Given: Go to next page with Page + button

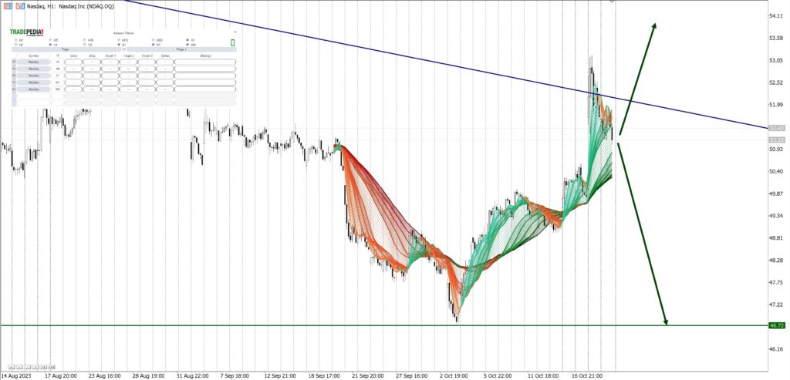Looking at the screenshot, I should click(181, 49).
